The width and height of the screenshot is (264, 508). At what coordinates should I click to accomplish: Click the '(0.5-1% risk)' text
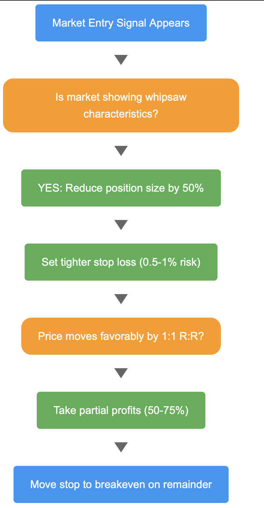pyautogui.click(x=170, y=262)
